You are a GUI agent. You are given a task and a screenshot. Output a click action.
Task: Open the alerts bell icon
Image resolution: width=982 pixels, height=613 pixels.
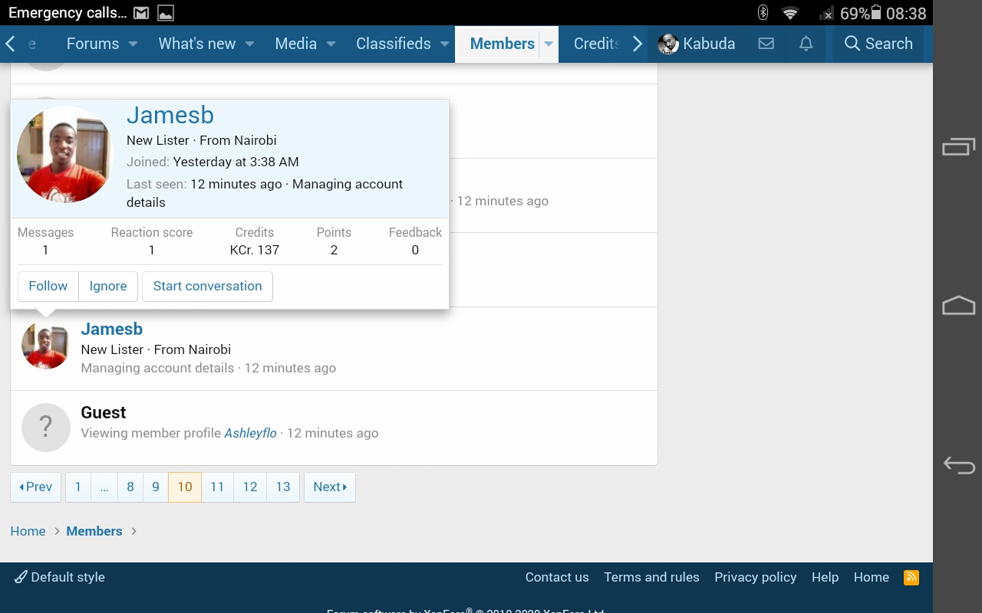(806, 44)
